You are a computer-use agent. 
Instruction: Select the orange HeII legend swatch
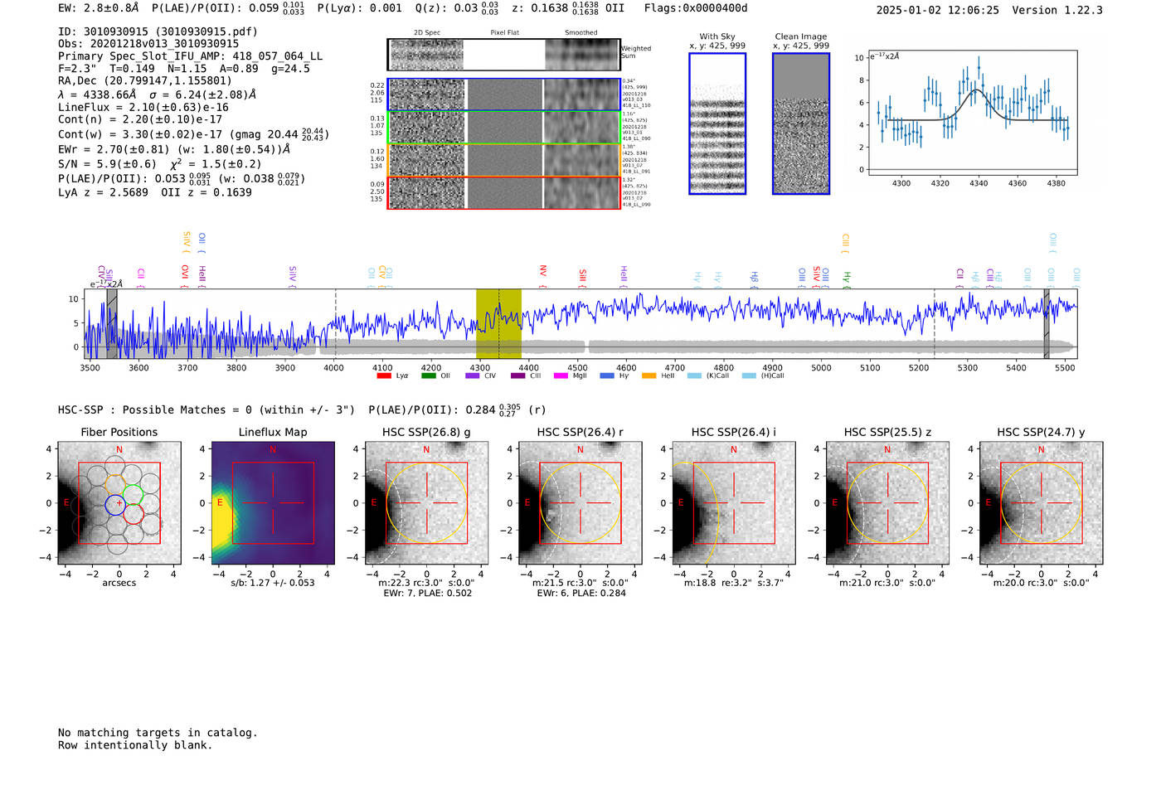pyautogui.click(x=649, y=376)
